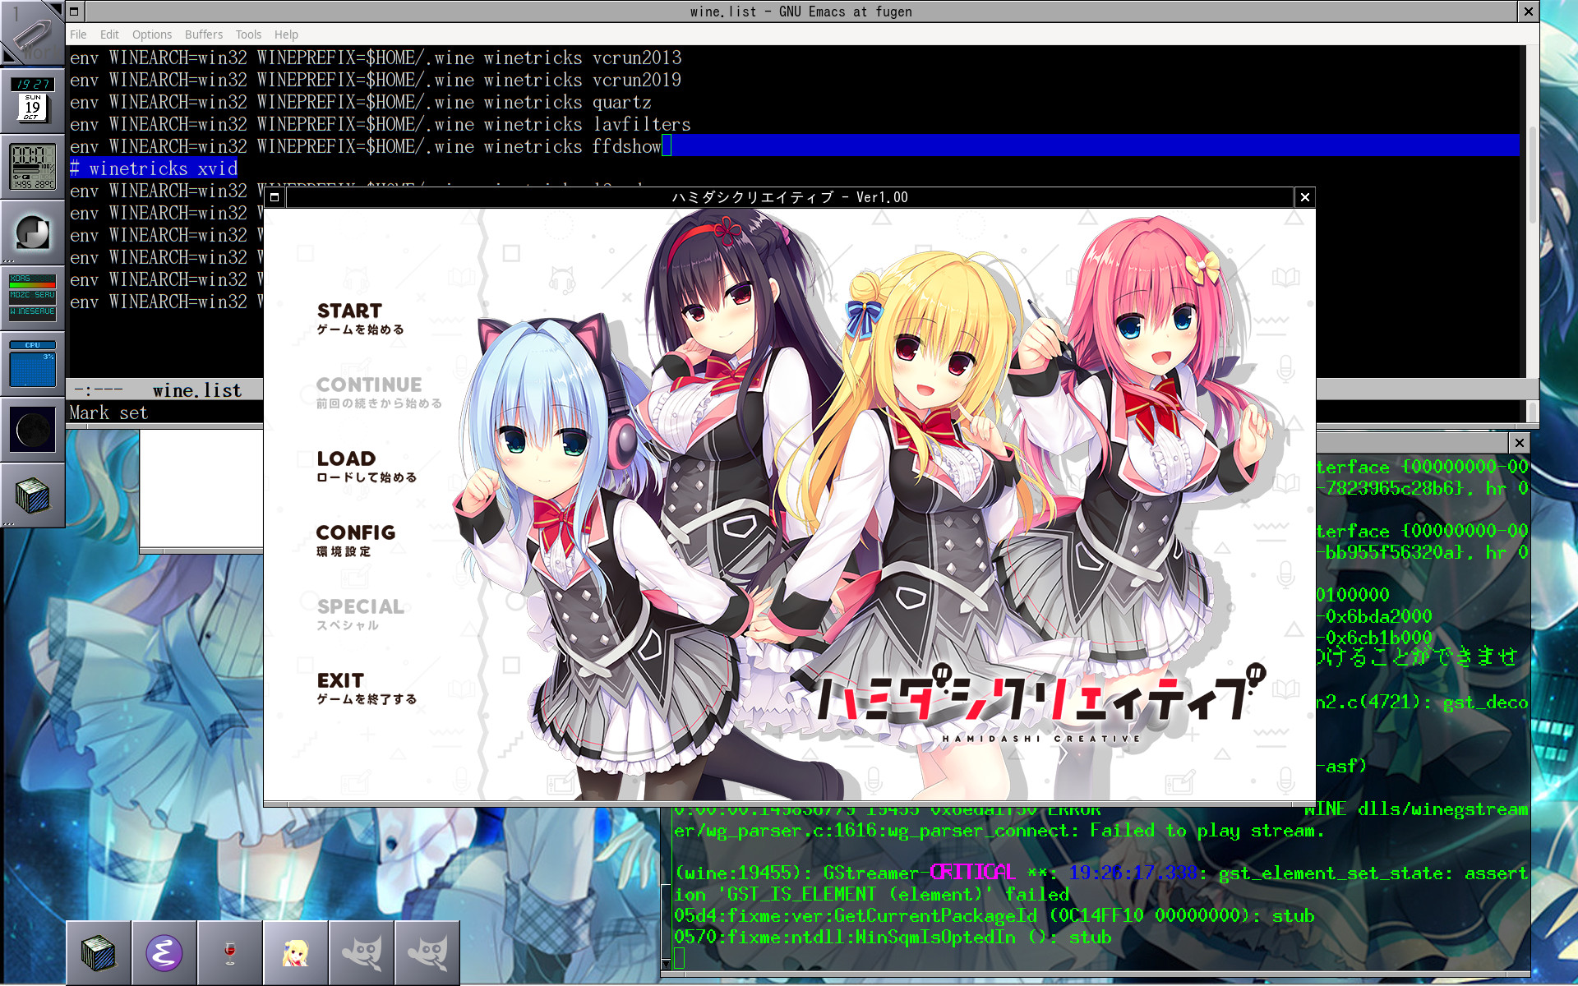Click the Emacs icon in the bottom dock
The image size is (1578, 986).
tap(164, 953)
